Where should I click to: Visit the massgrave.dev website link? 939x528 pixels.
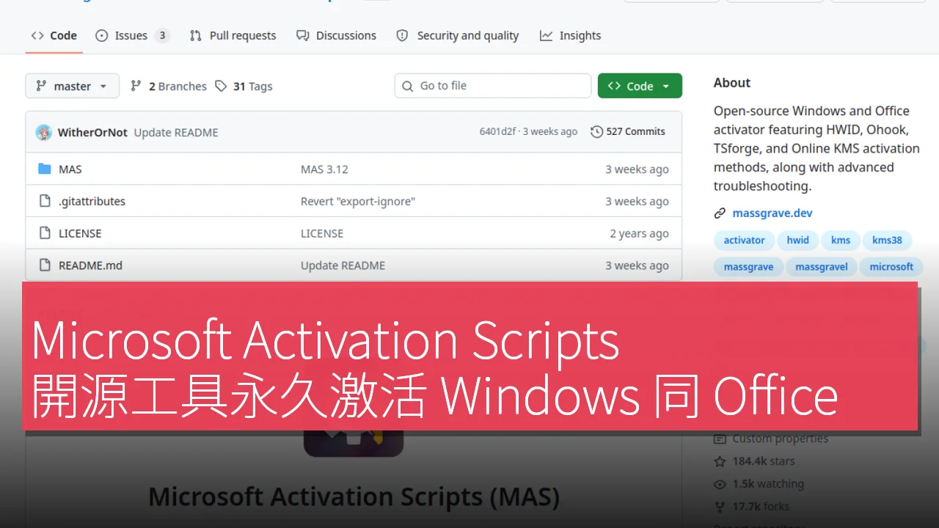coord(772,213)
